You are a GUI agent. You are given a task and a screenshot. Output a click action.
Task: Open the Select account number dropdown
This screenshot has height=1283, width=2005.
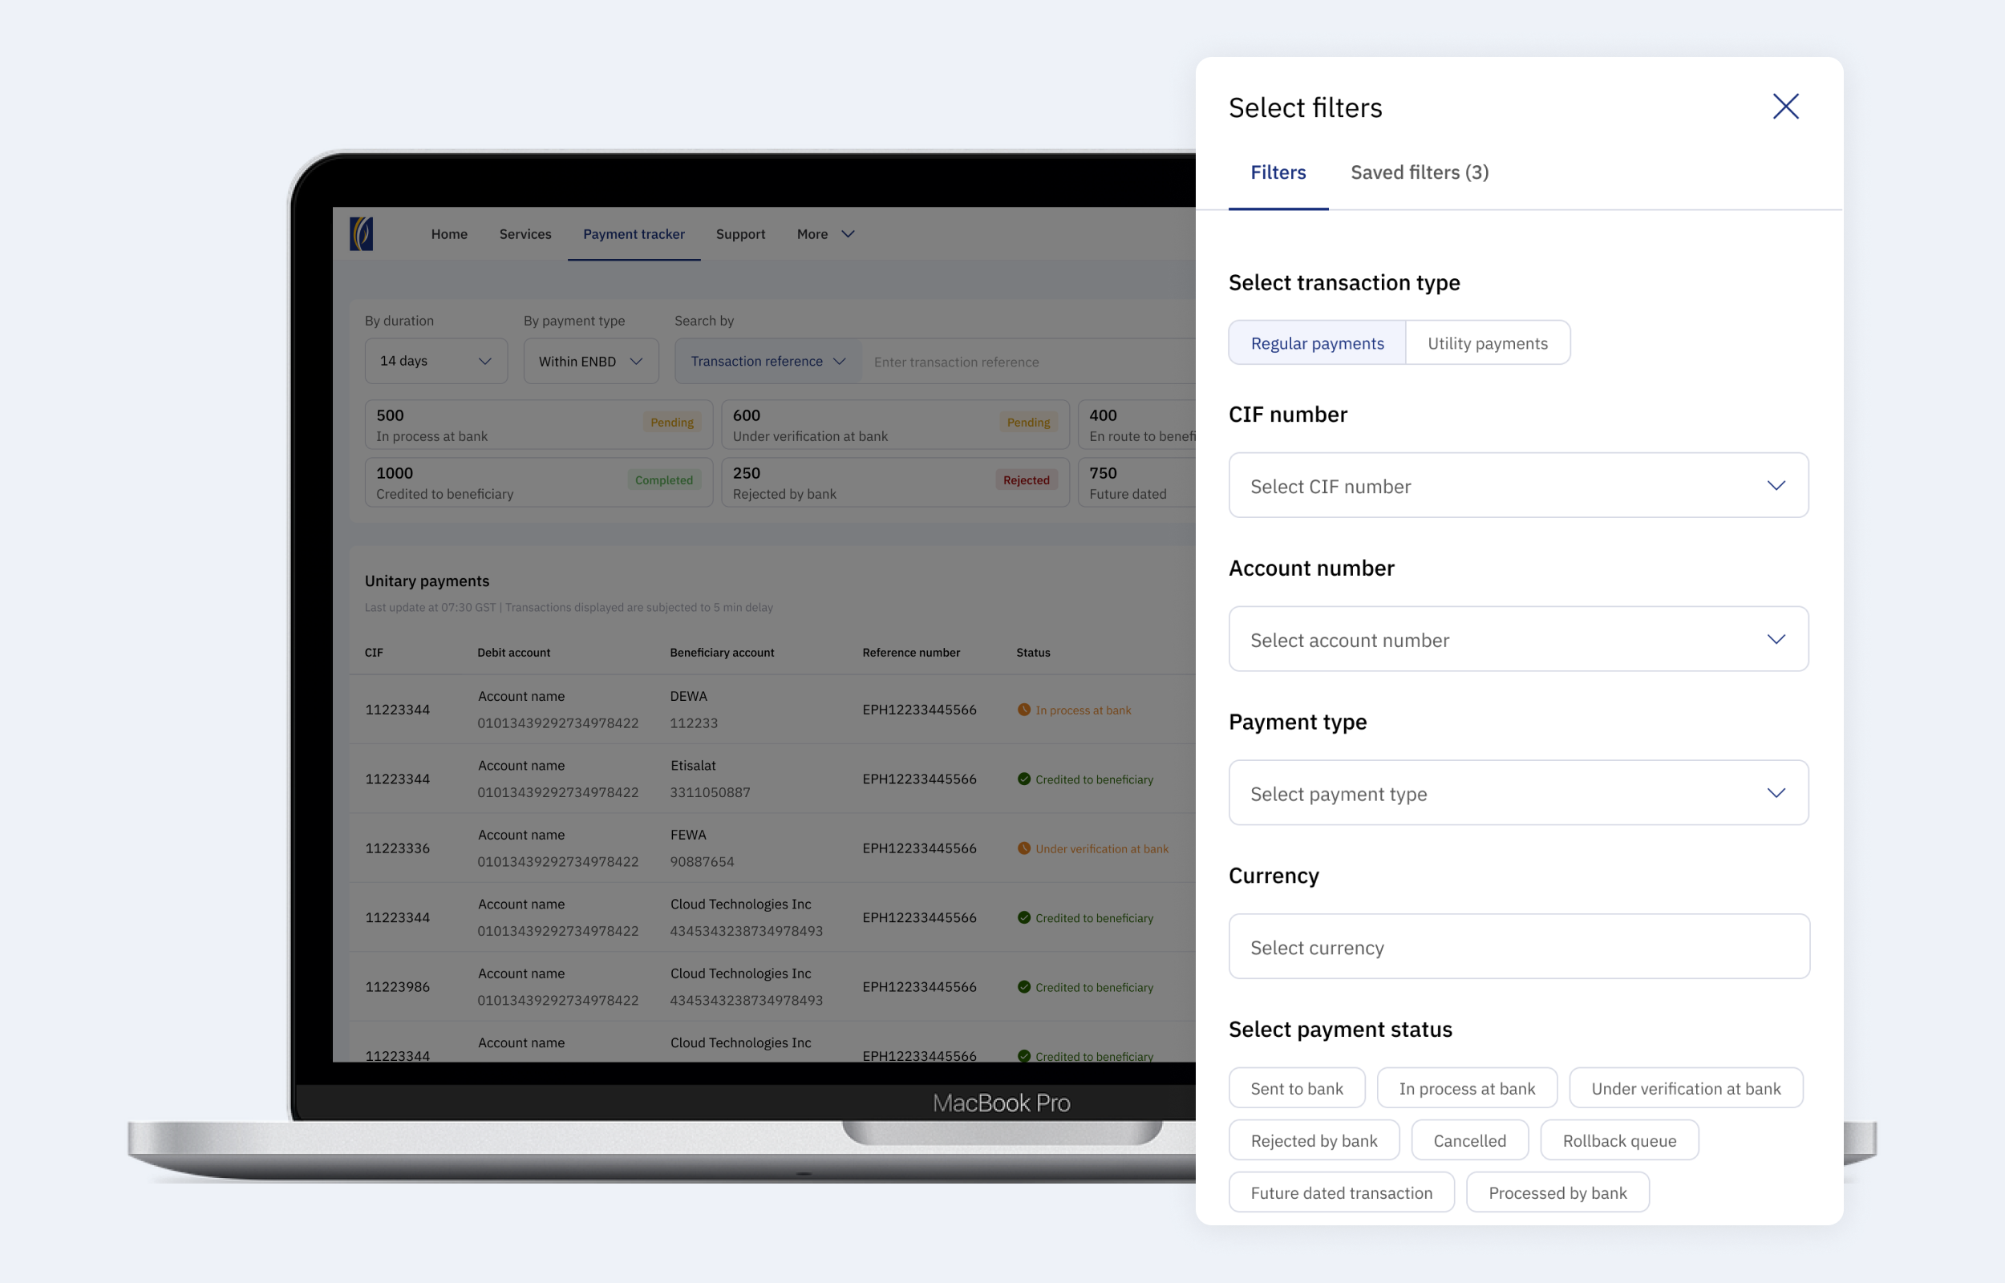click(x=1517, y=640)
